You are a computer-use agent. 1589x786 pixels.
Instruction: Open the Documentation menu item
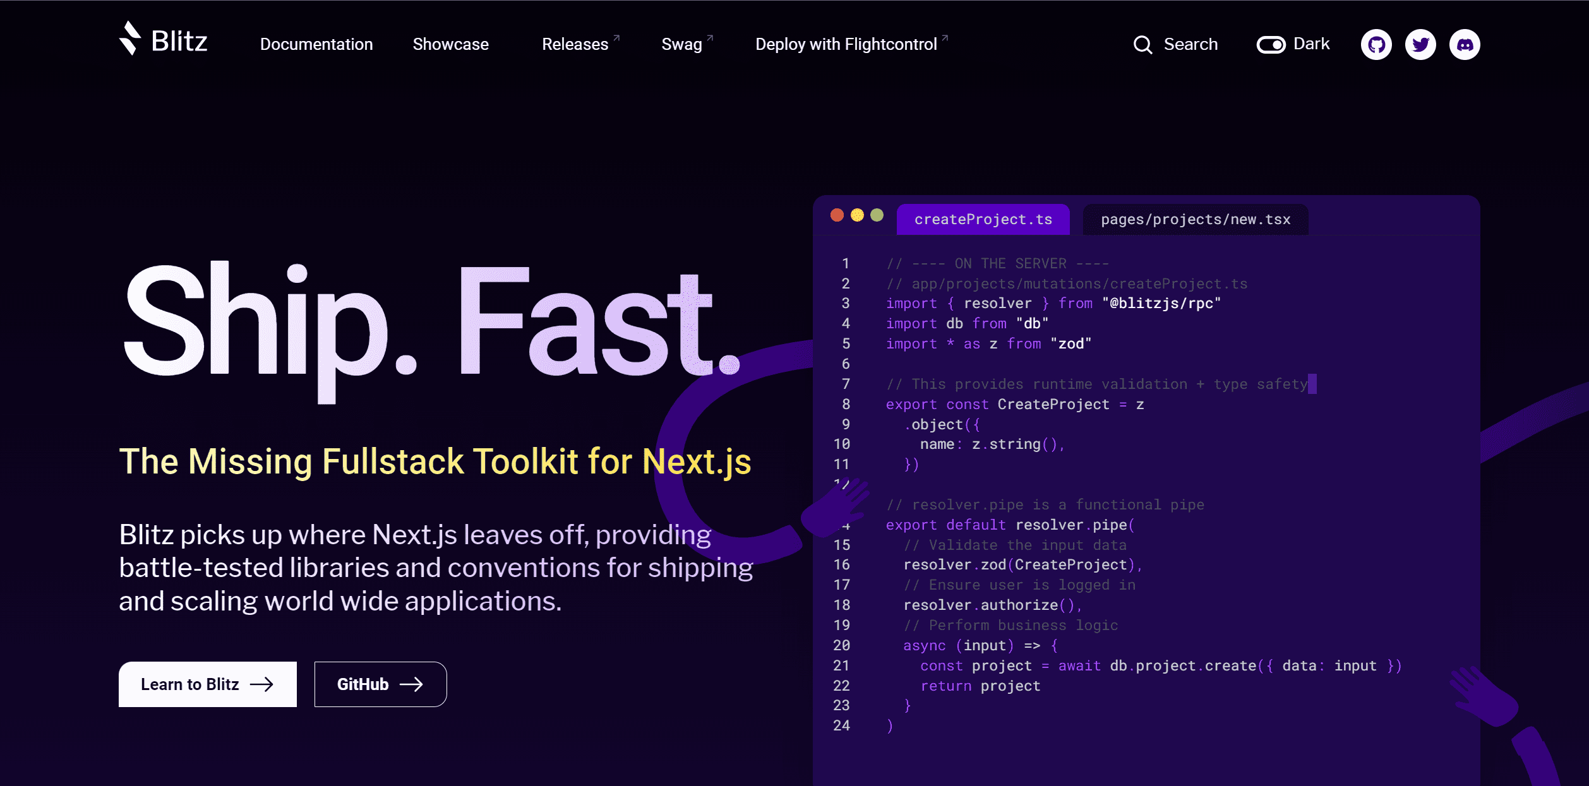click(316, 44)
